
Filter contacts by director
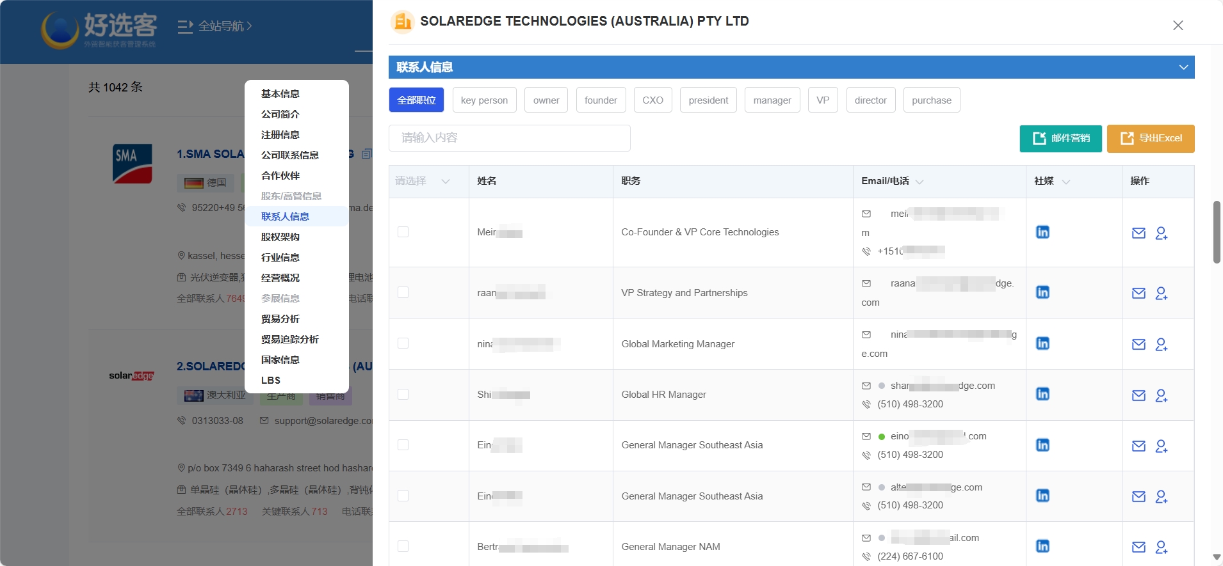[870, 100]
